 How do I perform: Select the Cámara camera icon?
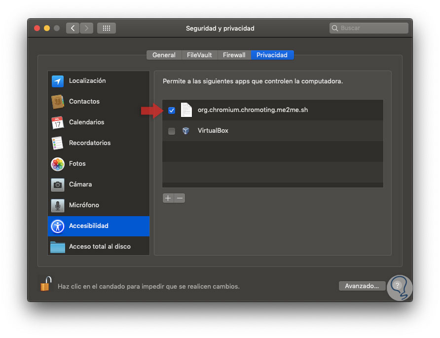click(58, 185)
